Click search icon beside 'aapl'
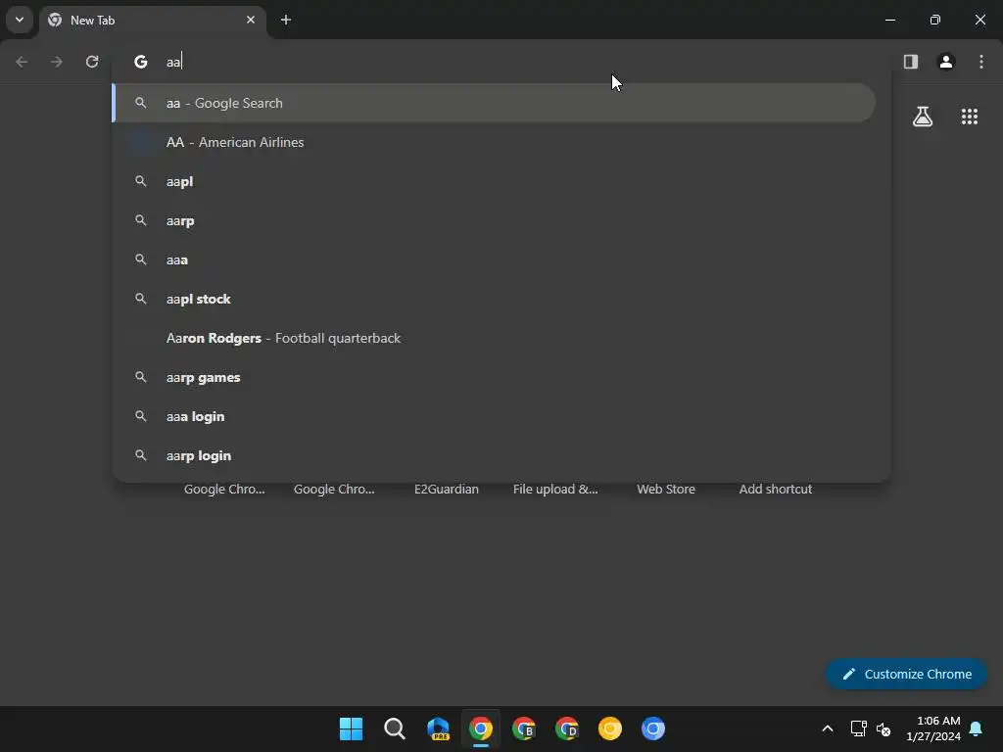The image size is (1003, 752). 141,181
